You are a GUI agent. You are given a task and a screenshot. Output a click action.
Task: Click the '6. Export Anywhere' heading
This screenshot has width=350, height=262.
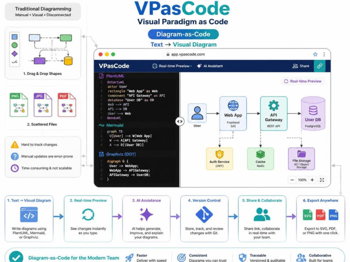321,200
